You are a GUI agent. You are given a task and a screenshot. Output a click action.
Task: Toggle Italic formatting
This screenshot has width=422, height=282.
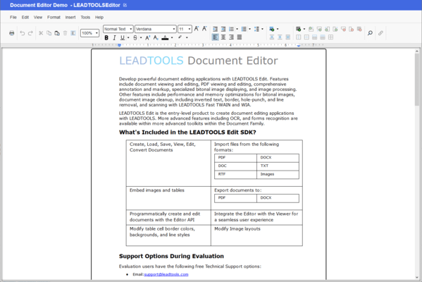pyautogui.click(x=114, y=37)
